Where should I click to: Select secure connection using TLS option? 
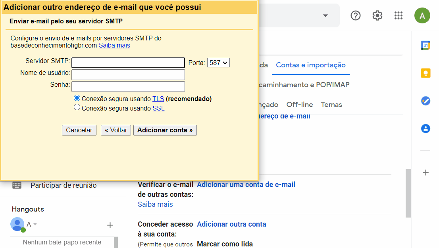pyautogui.click(x=77, y=98)
